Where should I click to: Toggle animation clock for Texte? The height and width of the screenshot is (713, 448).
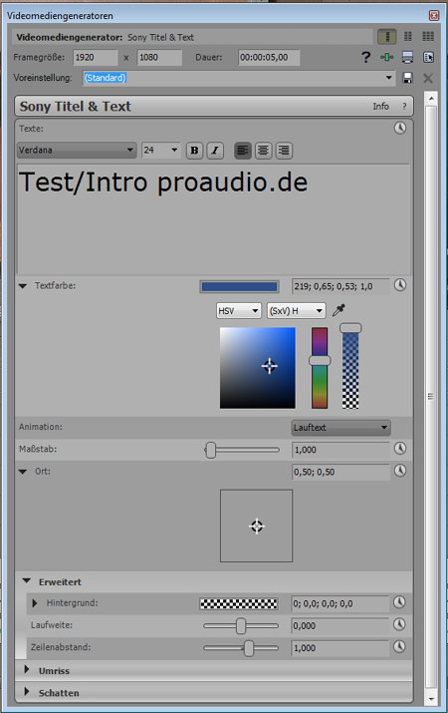400,128
